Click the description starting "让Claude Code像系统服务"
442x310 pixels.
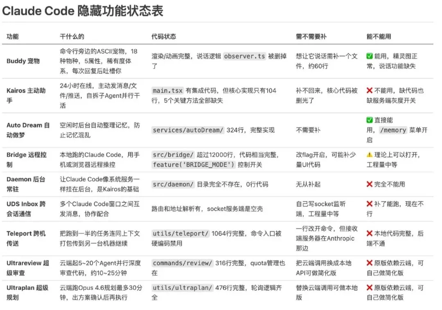pyautogui.click(x=99, y=184)
